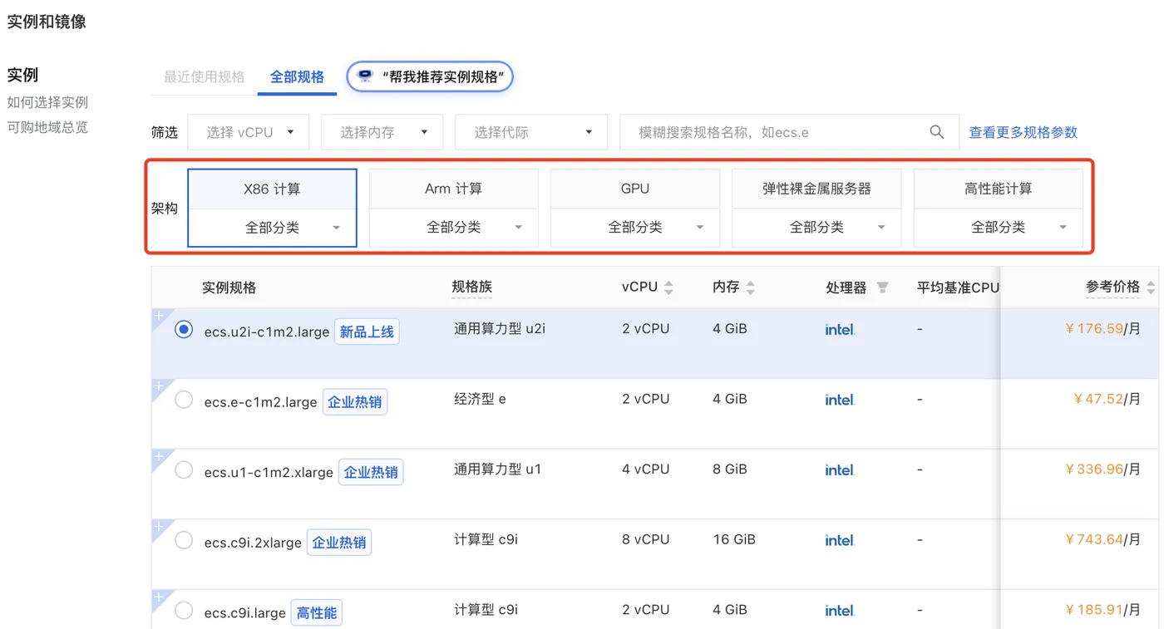The height and width of the screenshot is (629, 1164).
Task: Expand row plus icon for ecs.c9i.2xlarge
Action: tap(157, 527)
